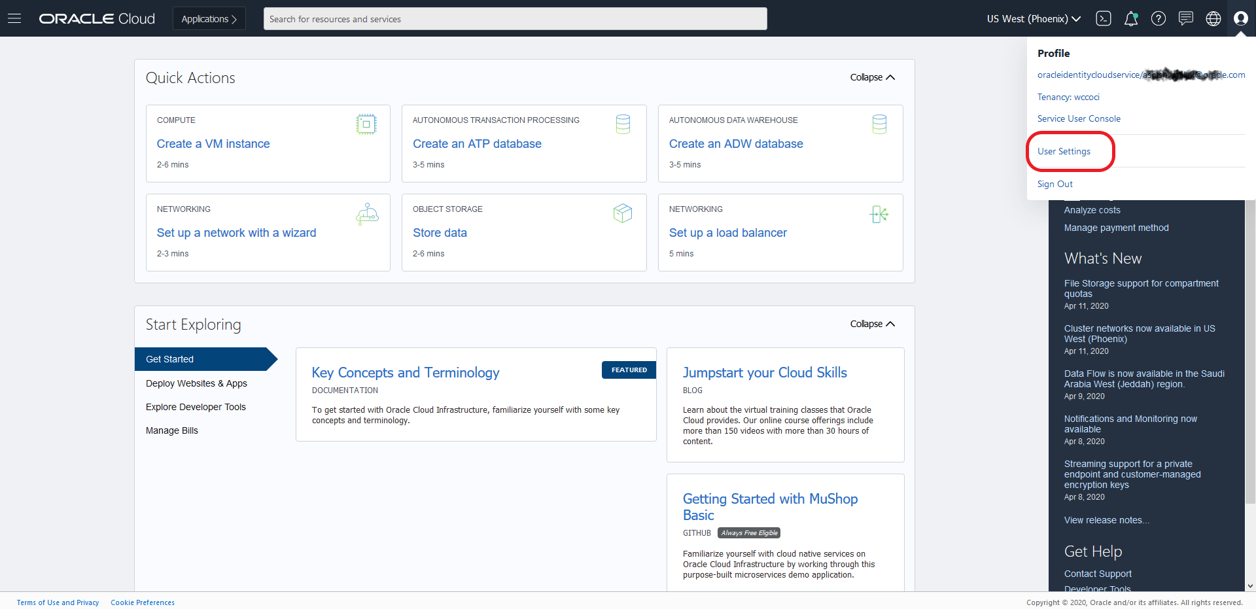The height and width of the screenshot is (609, 1256).
Task: Open Streaming support private endpoint news
Action: click(1132, 474)
